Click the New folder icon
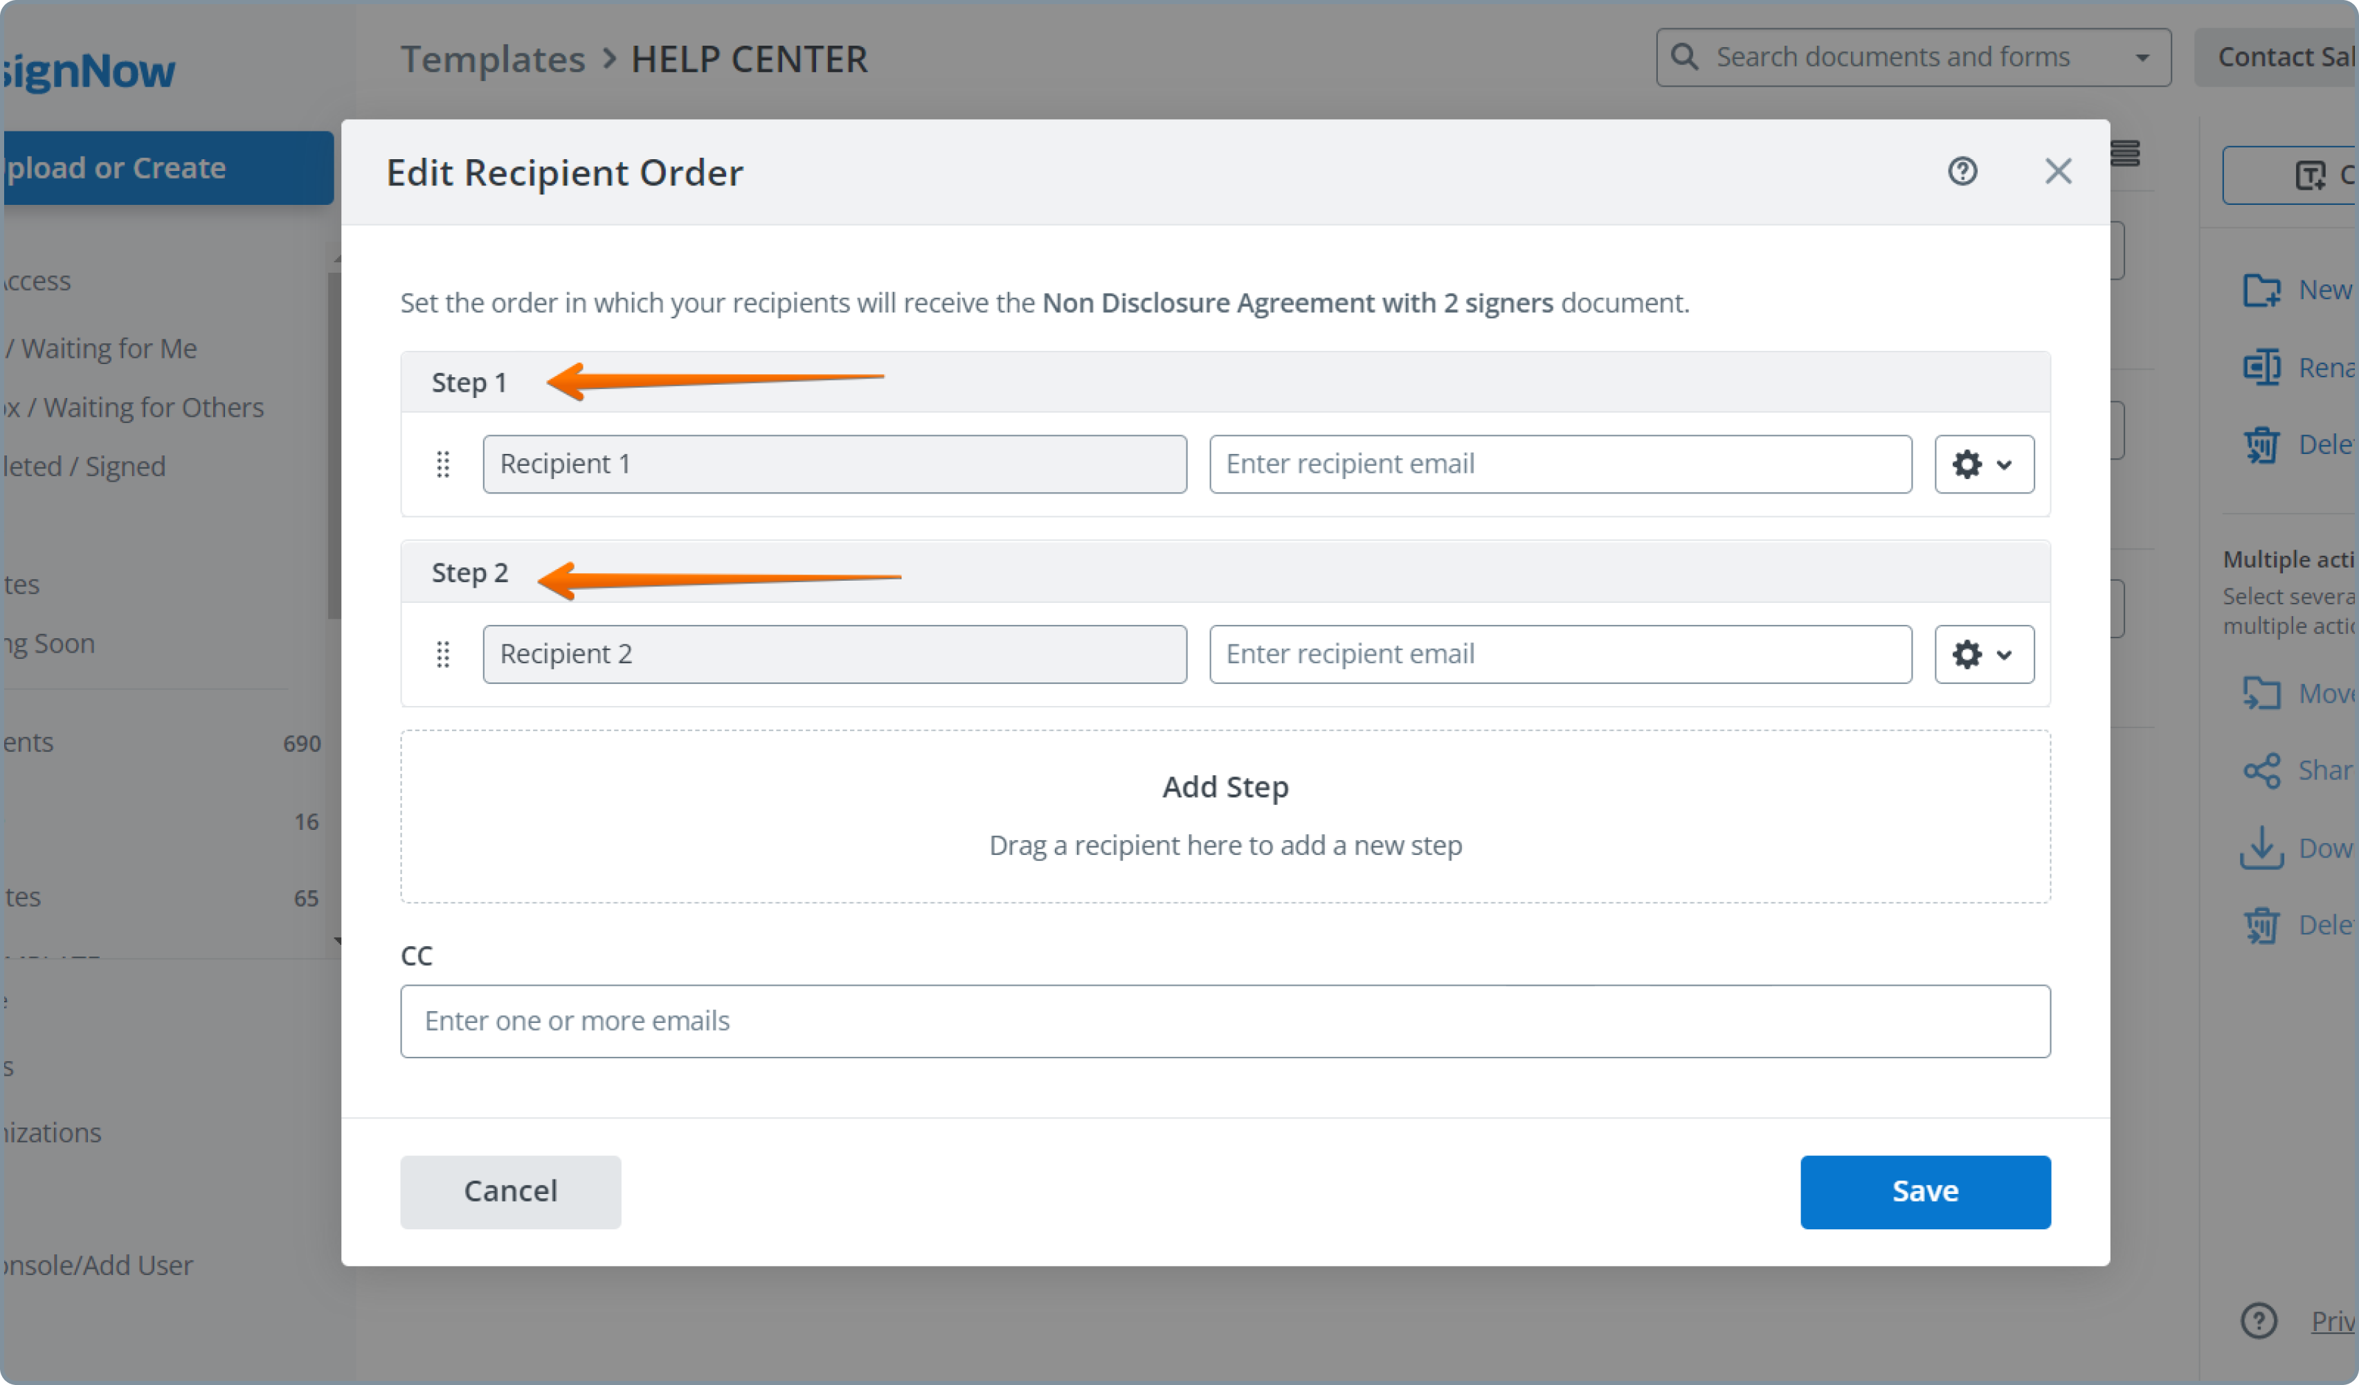The image size is (2359, 1385). [x=2261, y=290]
